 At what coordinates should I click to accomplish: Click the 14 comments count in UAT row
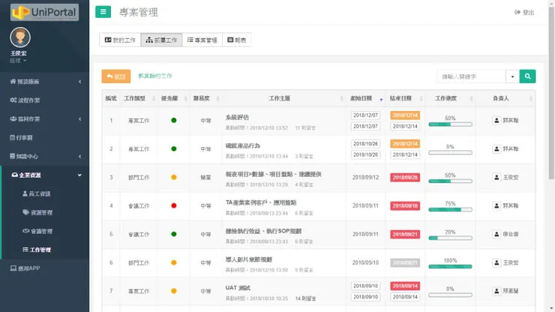coord(306,298)
